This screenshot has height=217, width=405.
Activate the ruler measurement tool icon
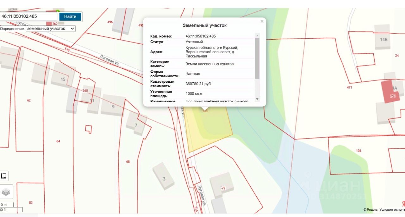[x=4, y=176]
